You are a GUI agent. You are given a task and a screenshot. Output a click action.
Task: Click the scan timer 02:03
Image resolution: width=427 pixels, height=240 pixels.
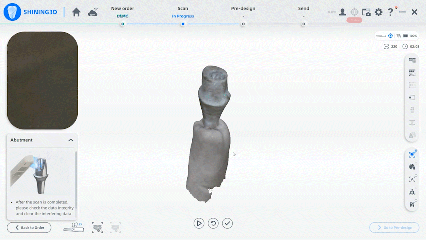(411, 47)
